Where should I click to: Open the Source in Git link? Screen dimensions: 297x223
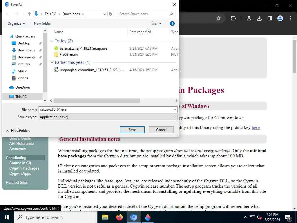[20, 163]
